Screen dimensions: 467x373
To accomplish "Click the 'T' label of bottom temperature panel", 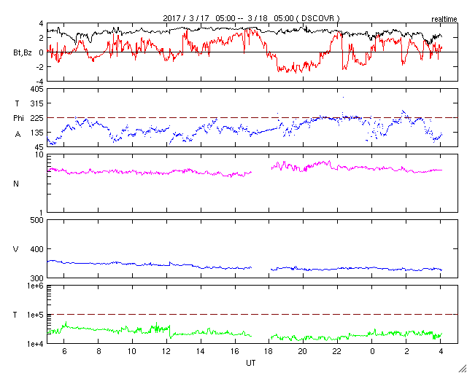I will tap(15, 315).
